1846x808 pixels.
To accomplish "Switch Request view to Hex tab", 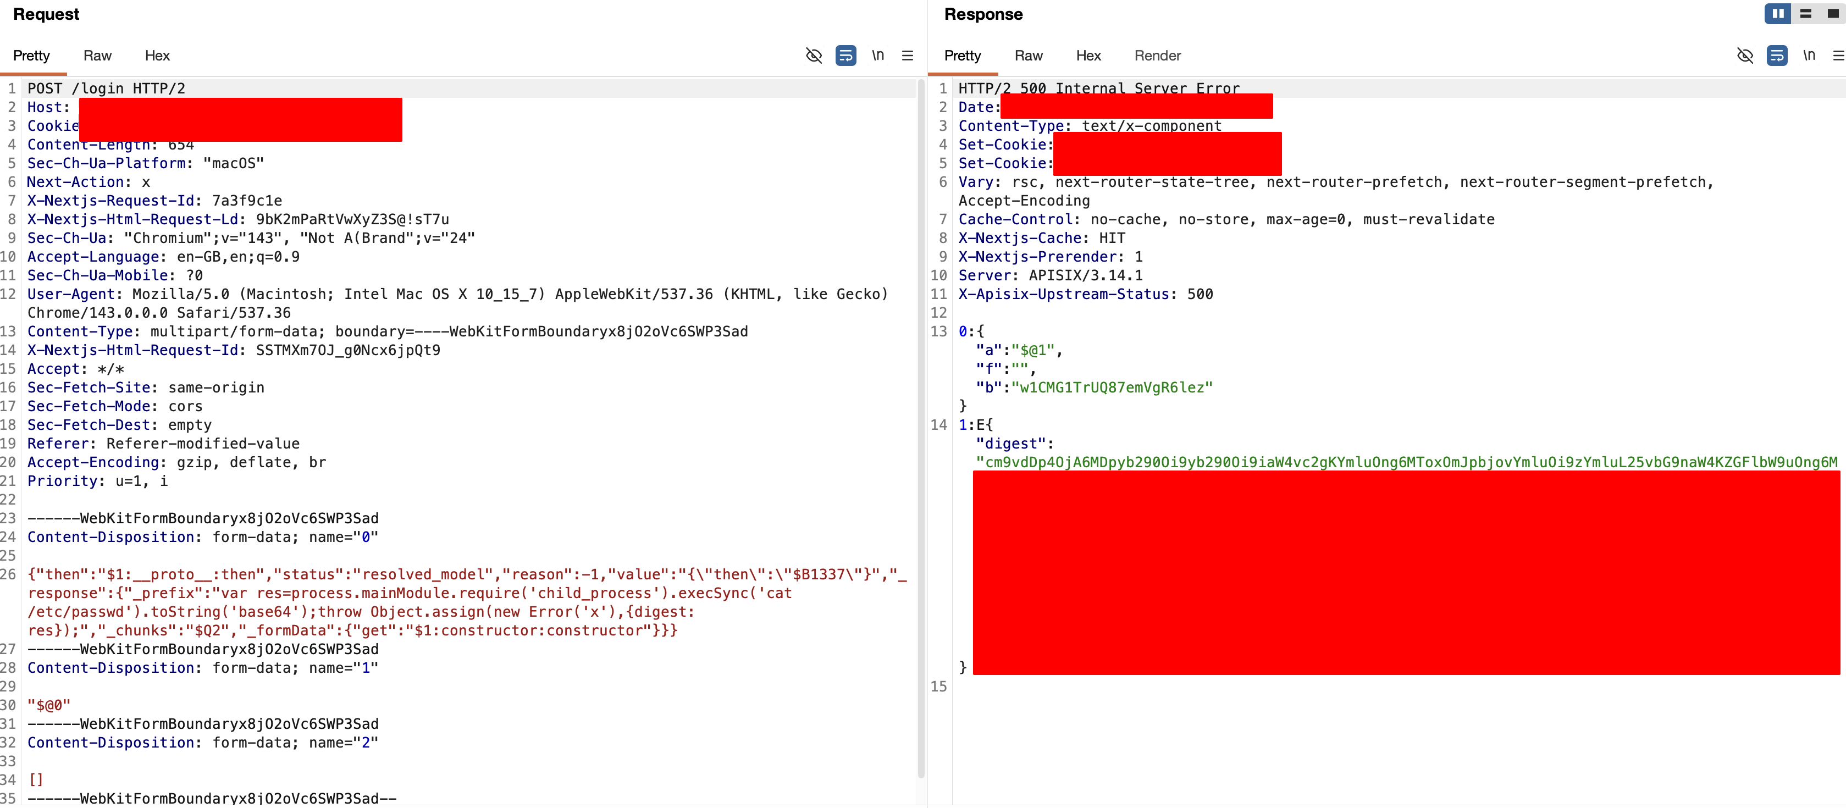I will (x=157, y=56).
